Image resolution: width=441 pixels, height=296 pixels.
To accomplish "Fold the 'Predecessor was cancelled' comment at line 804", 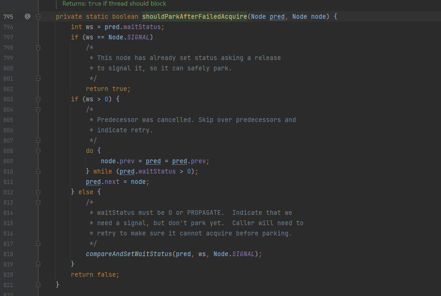I will (38, 109).
